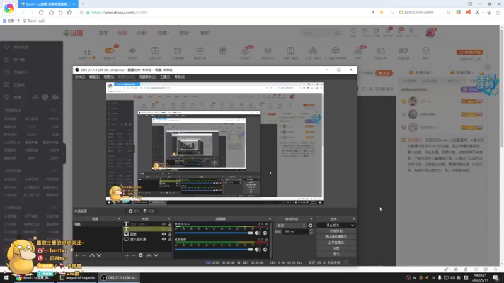Open League of Legends from the taskbar
Image resolution: width=504 pixels, height=283 pixels.
coord(77,278)
